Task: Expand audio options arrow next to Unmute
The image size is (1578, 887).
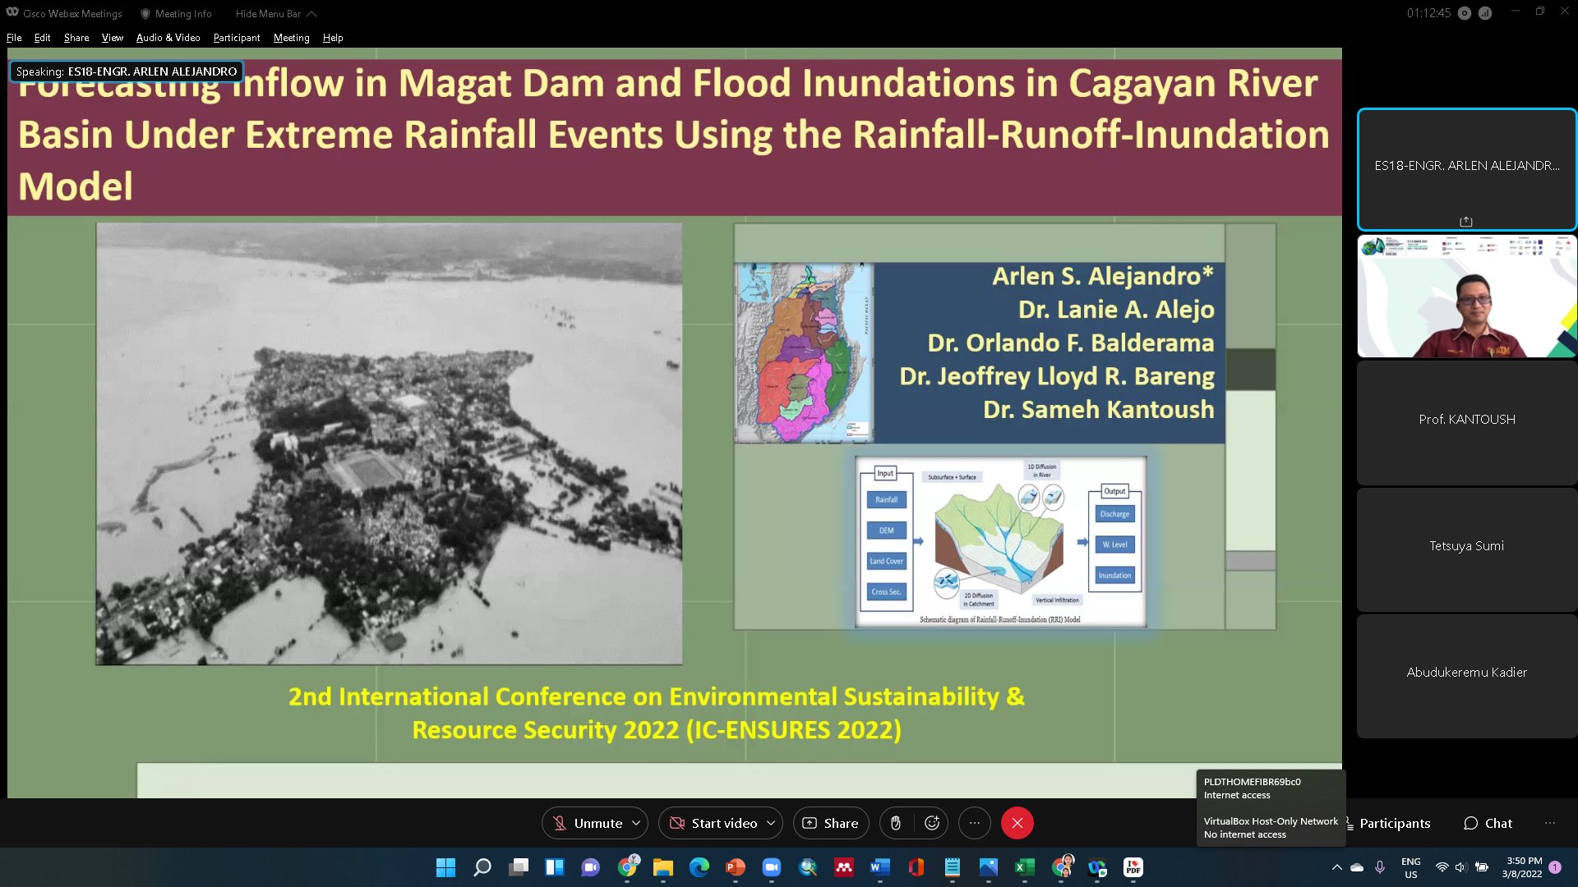Action: coord(636,823)
